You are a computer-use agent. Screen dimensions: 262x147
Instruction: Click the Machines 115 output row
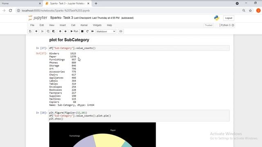tap(63, 99)
